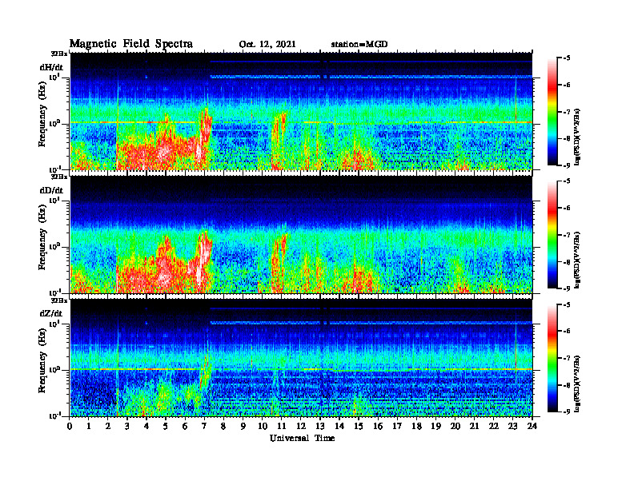Pick the color bar beside dD/dt panel
The height and width of the screenshot is (489, 634).
(x=552, y=235)
